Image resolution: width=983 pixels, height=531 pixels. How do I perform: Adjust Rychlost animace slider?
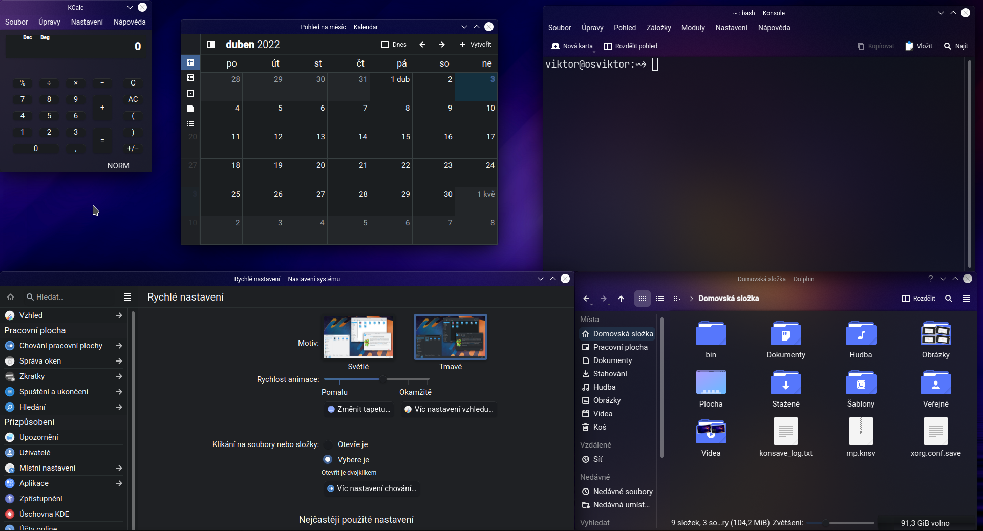pyautogui.click(x=376, y=379)
